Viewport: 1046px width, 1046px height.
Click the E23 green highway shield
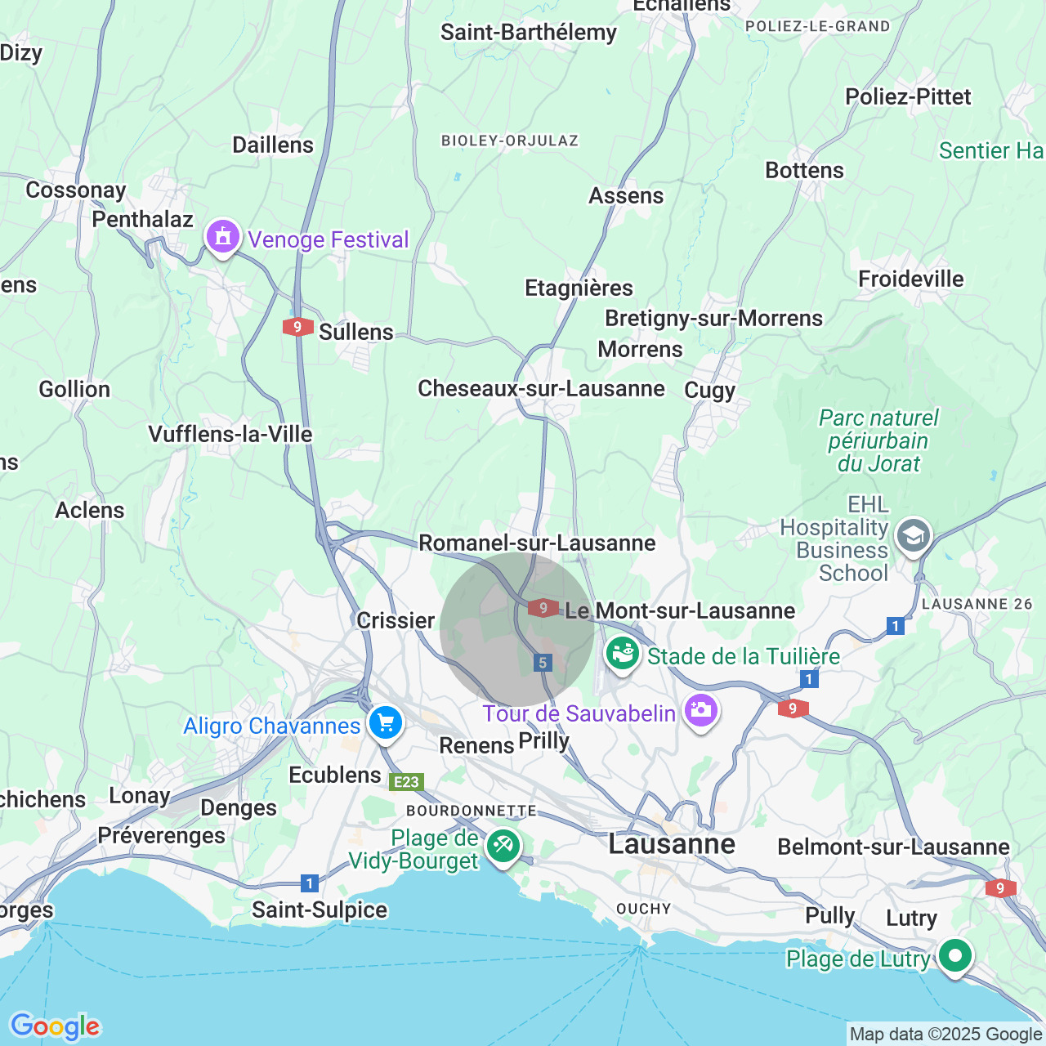coord(406,782)
